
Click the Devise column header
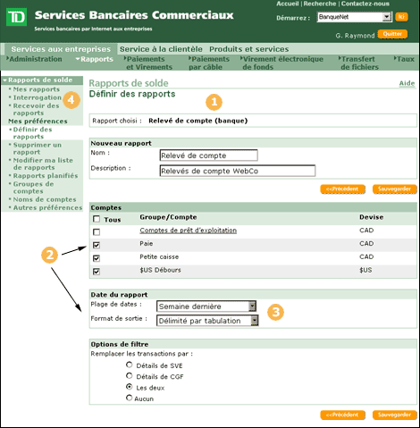372,217
